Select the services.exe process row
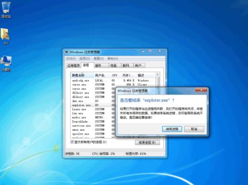 (93, 126)
